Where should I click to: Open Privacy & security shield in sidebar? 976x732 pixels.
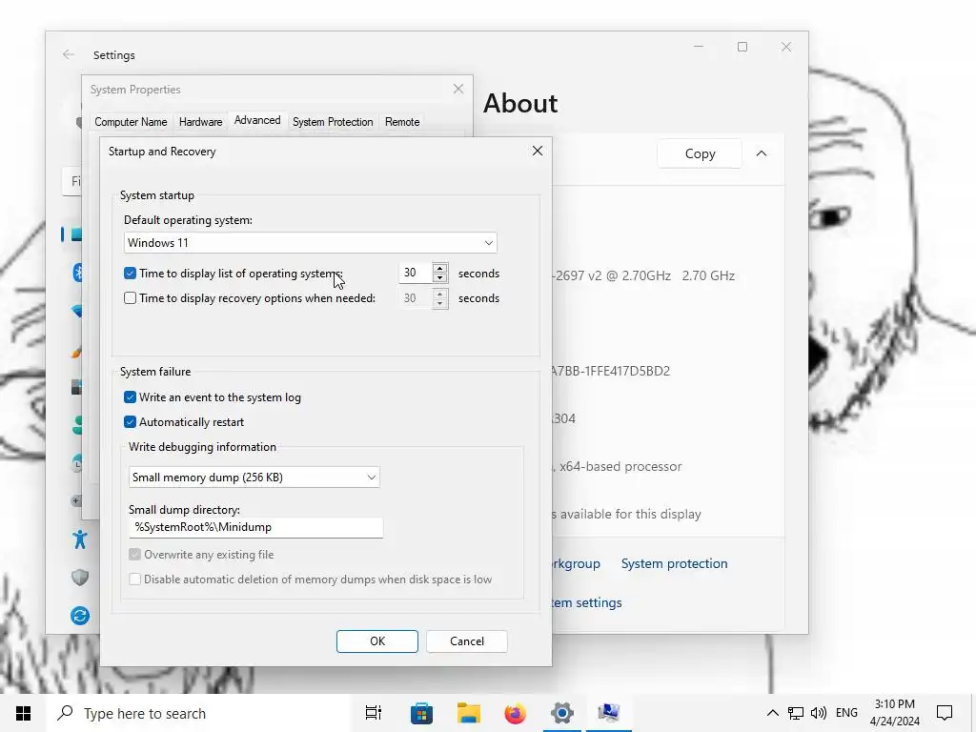80,577
